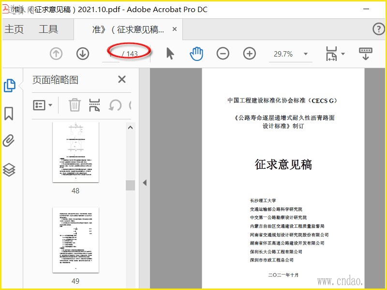Click the insert pages thumbnail panel icon

click(x=94, y=105)
